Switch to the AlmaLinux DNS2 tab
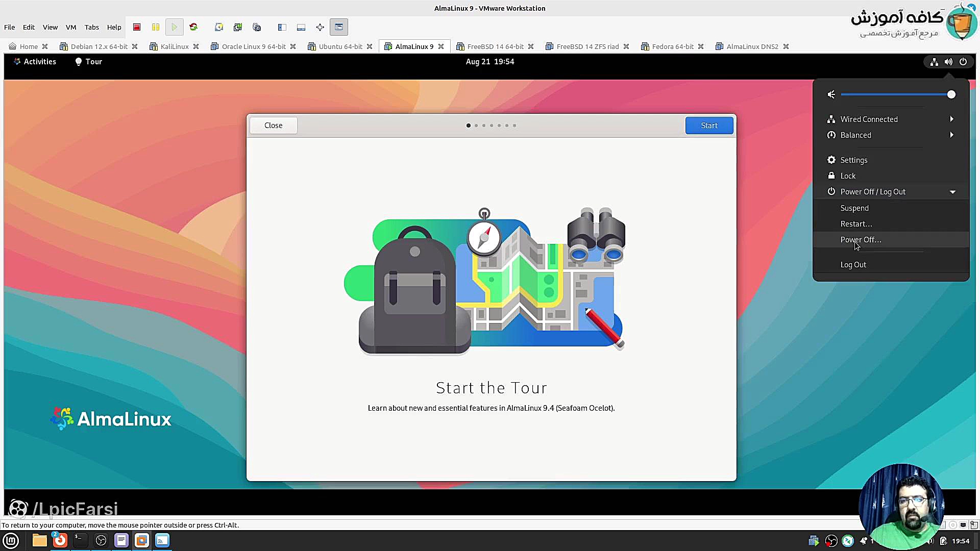 pyautogui.click(x=752, y=46)
